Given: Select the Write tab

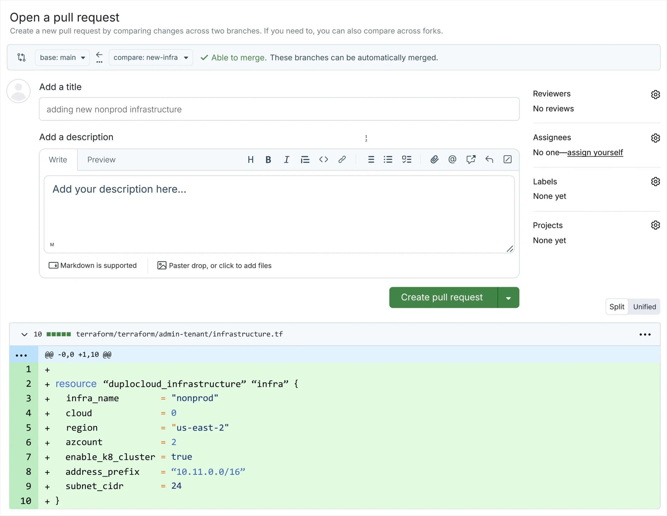Looking at the screenshot, I should (58, 160).
